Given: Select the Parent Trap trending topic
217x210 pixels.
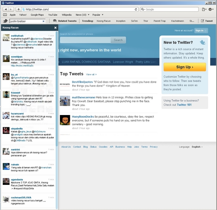Looking at the screenshot, I should tap(159, 21).
